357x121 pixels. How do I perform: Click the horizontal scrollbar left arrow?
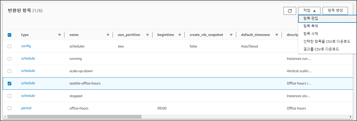pyautogui.click(x=5, y=117)
